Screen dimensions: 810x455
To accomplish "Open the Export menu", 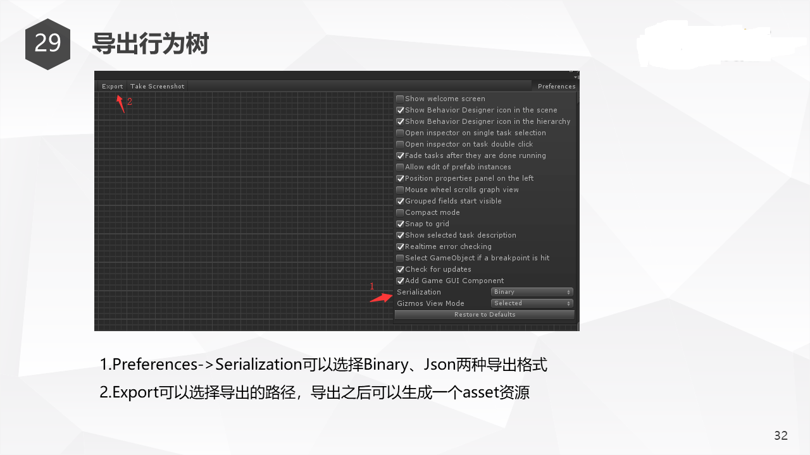I will (x=112, y=86).
